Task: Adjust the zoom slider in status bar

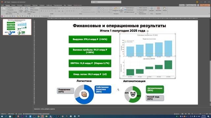Action: 200,114
